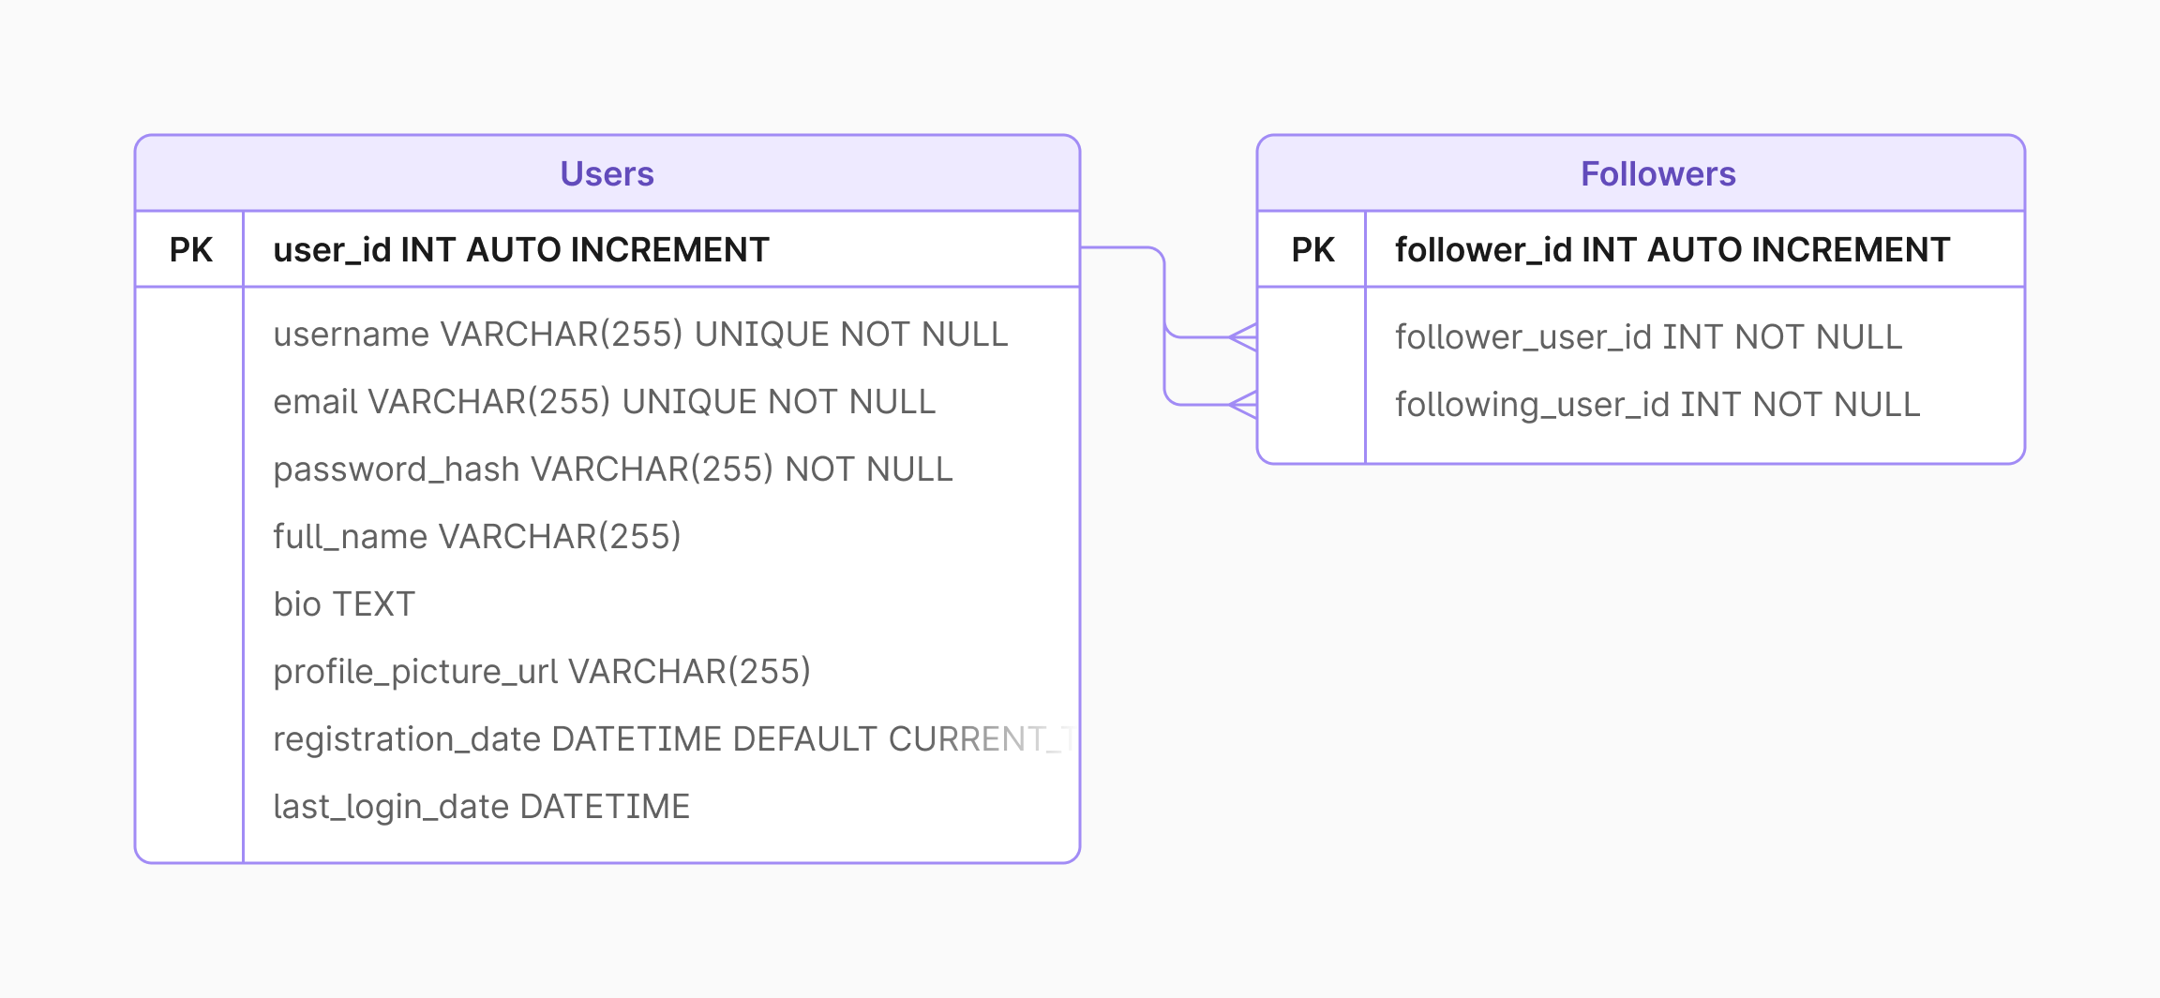Select the user_id INT AUTO INCREMENT field
This screenshot has height=998, width=2160.
520,250
